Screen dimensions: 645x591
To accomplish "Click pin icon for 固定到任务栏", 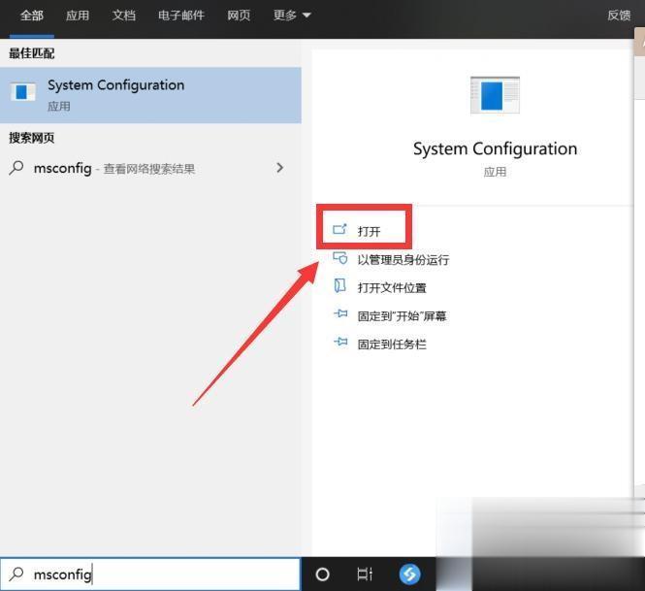I will tap(340, 342).
